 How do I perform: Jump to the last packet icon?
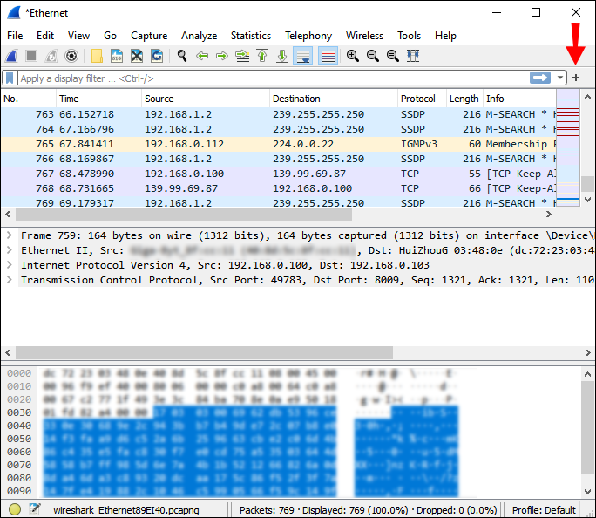[x=281, y=56]
